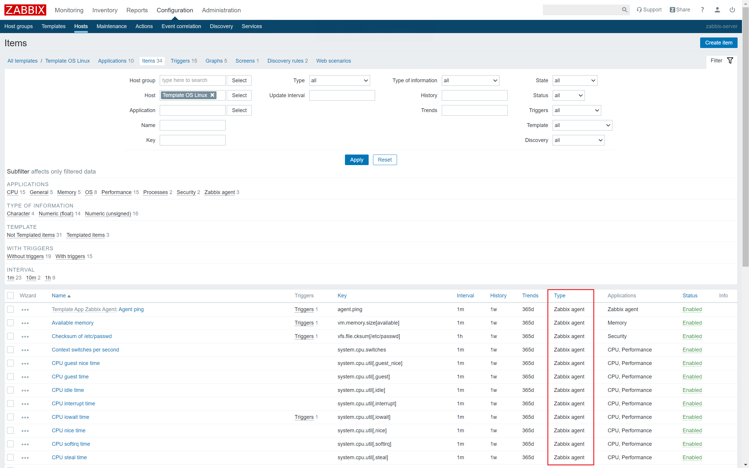
Task: Focus the Name filter input
Action: pos(193,125)
